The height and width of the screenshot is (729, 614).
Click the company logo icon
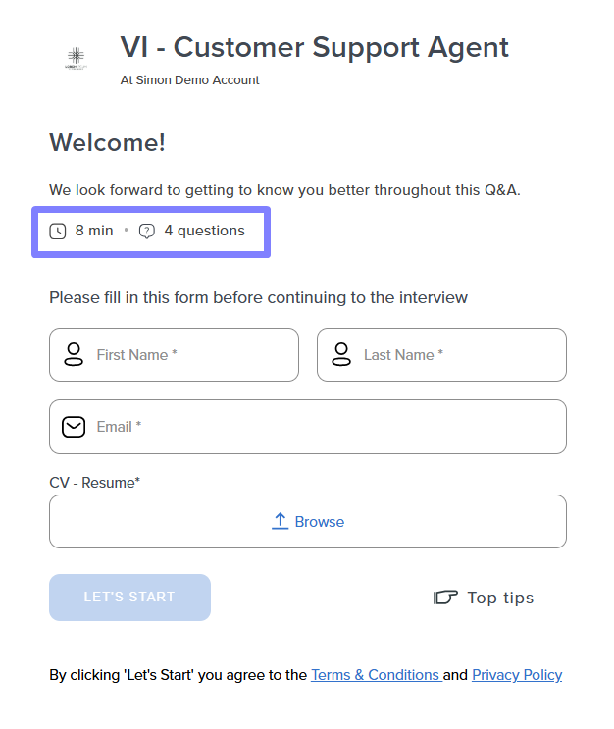pyautogui.click(x=76, y=59)
